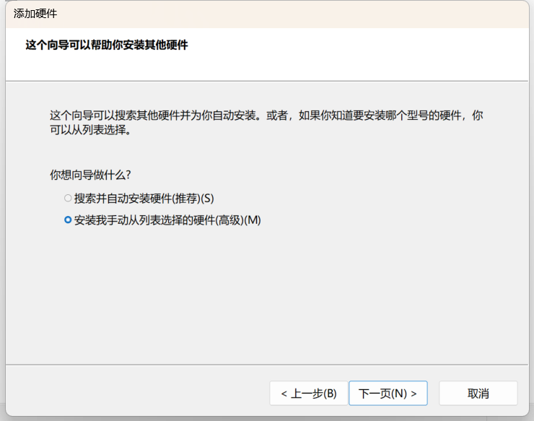Click the 添加硬件 window title
Screen dimensions: 534x421
(35, 14)
